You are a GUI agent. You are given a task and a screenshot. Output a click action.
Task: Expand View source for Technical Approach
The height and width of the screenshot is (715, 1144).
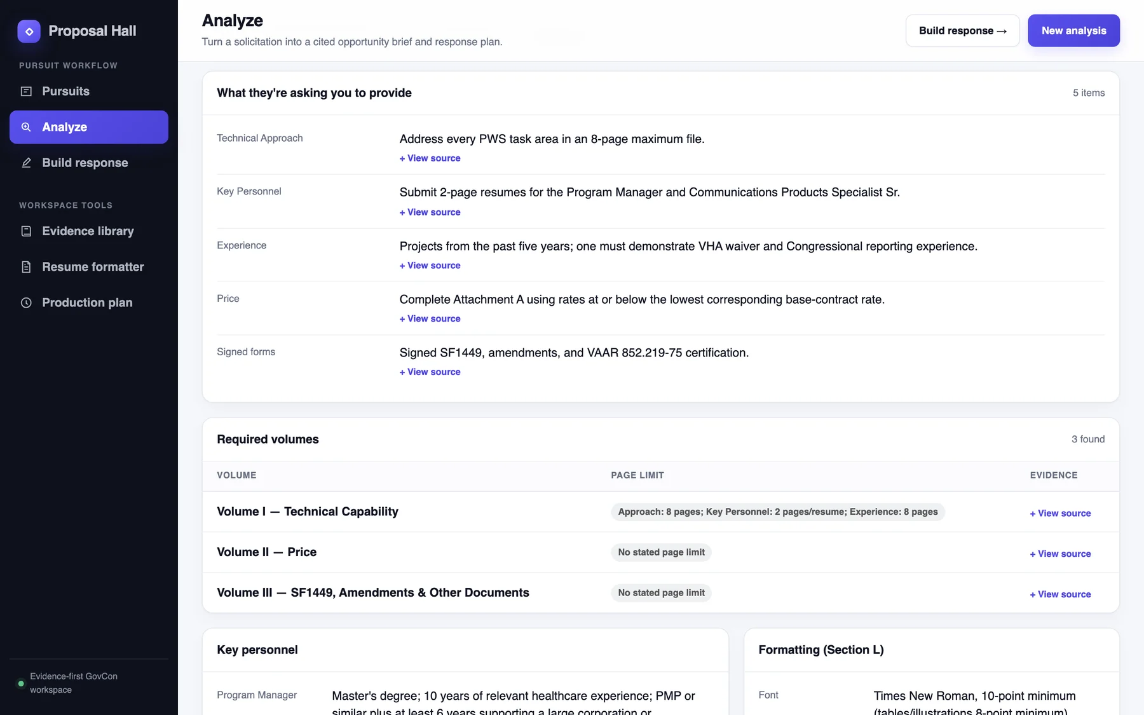(430, 158)
